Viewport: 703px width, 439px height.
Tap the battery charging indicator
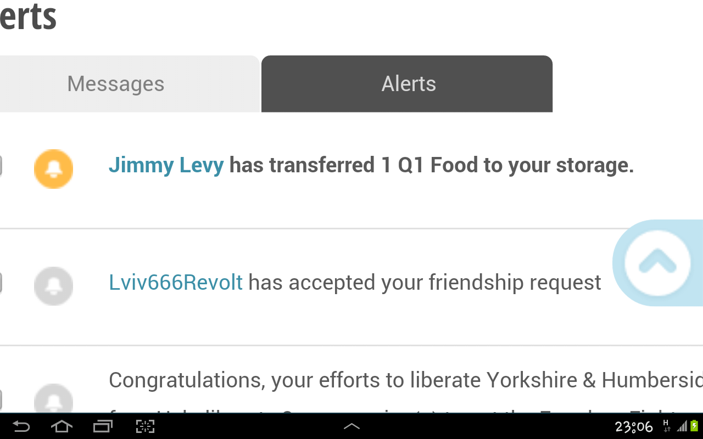694,426
